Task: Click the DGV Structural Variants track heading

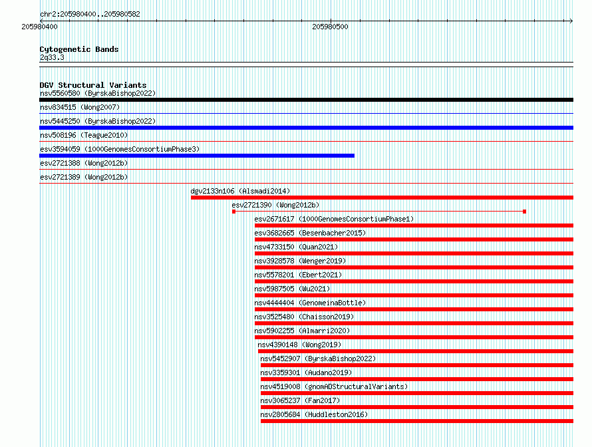Action: click(93, 85)
